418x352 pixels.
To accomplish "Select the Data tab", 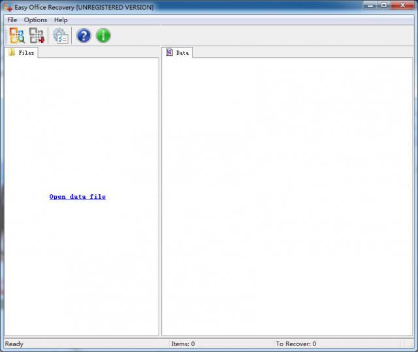I will pos(177,53).
